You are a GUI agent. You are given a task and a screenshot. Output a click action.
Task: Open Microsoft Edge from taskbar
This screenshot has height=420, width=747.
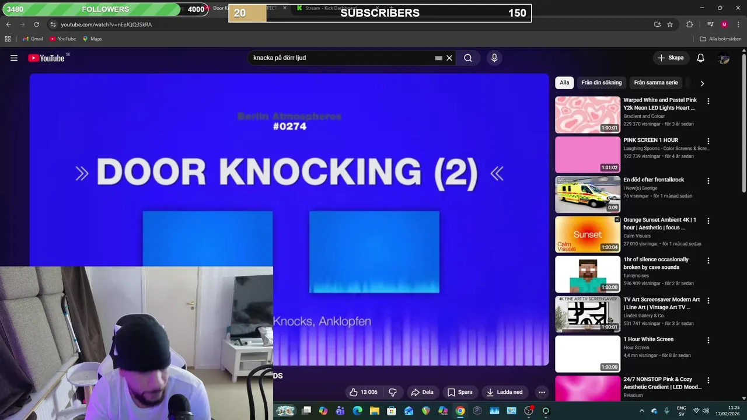358,411
